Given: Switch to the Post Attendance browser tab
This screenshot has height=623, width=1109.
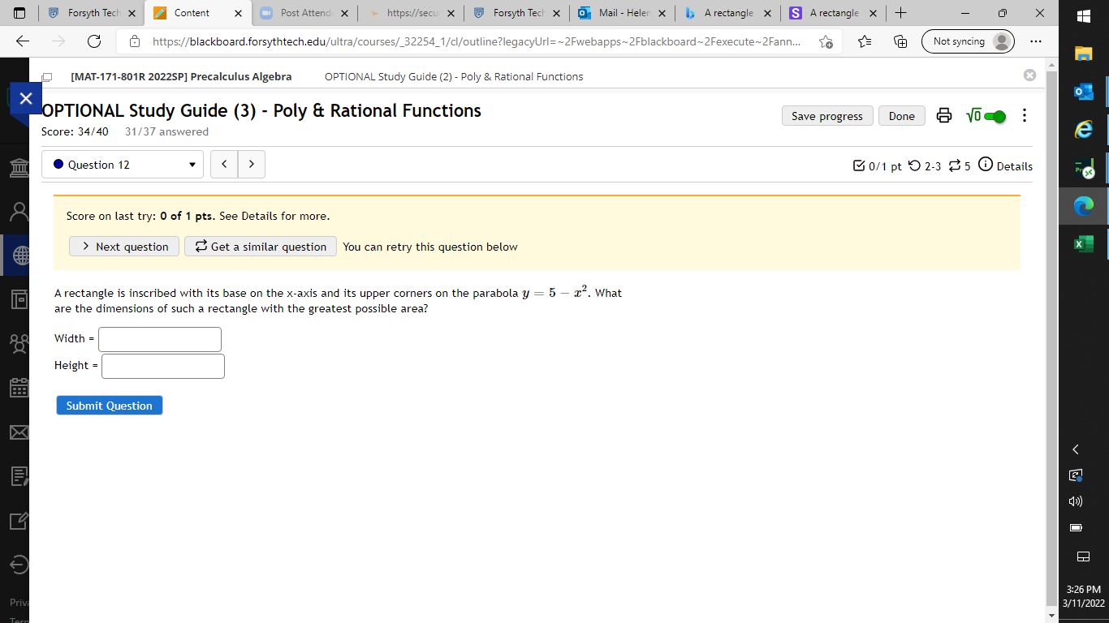Looking at the screenshot, I should tap(305, 13).
